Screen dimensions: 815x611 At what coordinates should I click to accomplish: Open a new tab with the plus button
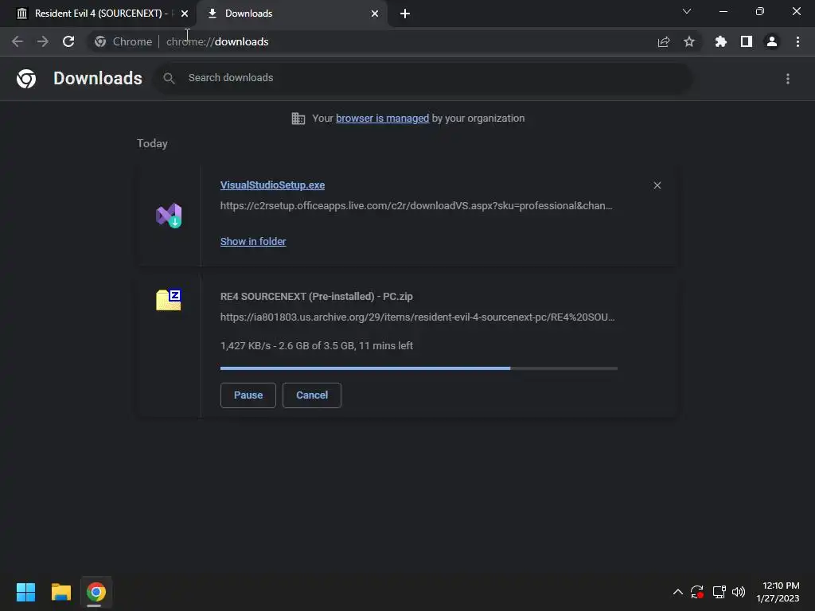pyautogui.click(x=405, y=14)
